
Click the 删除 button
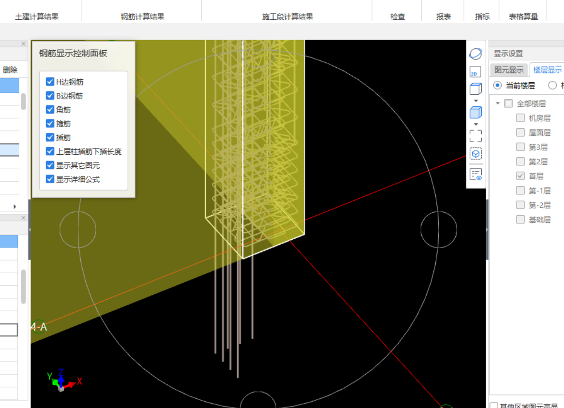[x=10, y=70]
